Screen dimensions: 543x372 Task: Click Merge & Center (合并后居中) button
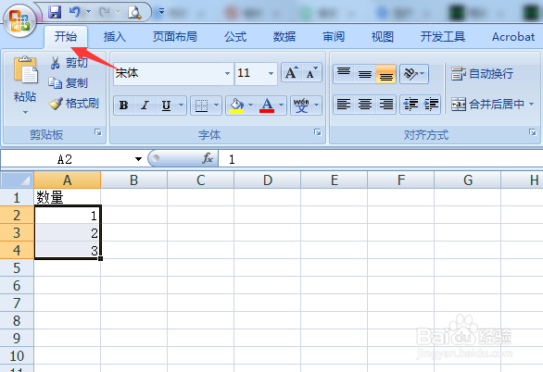pos(488,104)
